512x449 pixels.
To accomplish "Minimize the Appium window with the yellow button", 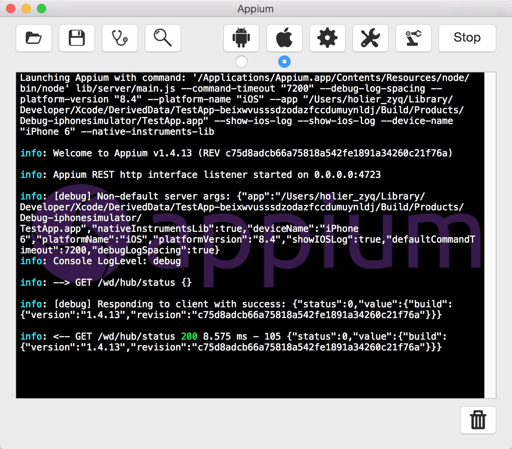I will click(x=26, y=8).
